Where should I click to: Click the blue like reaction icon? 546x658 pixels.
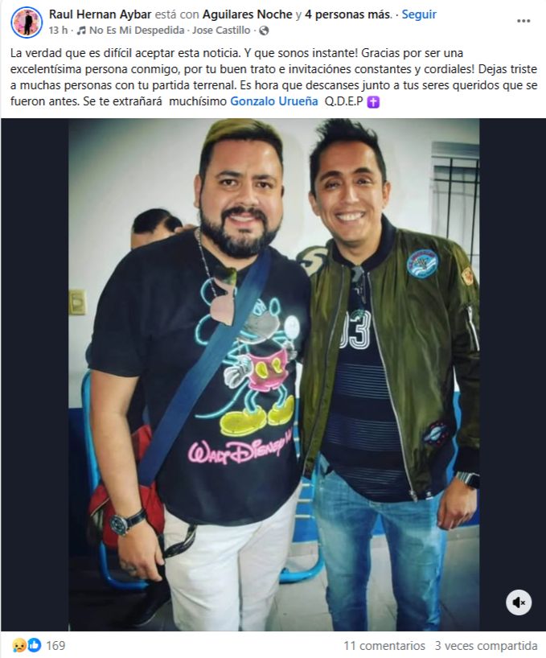35,645
